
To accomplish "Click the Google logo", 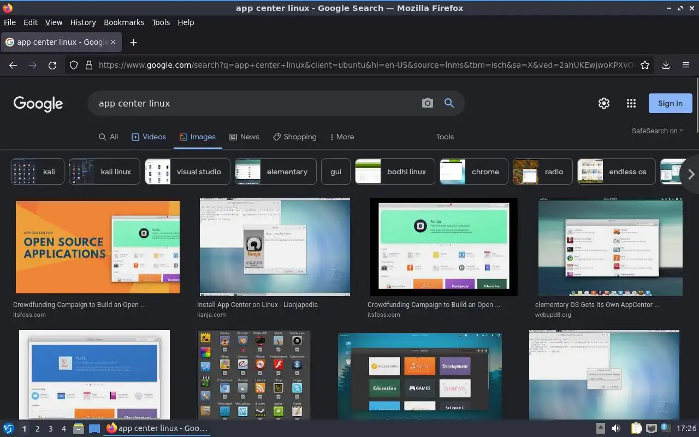I will (38, 104).
